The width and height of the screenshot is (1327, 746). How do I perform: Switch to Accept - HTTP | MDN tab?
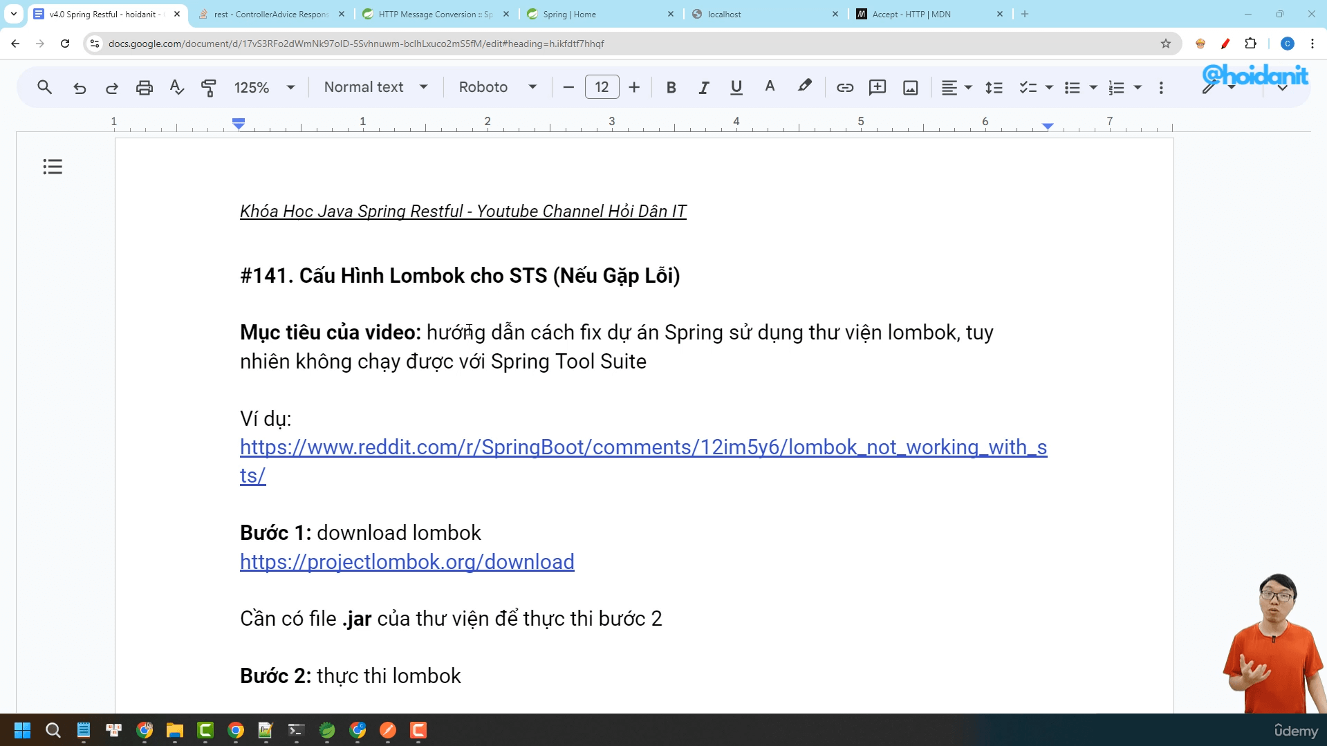[929, 14]
